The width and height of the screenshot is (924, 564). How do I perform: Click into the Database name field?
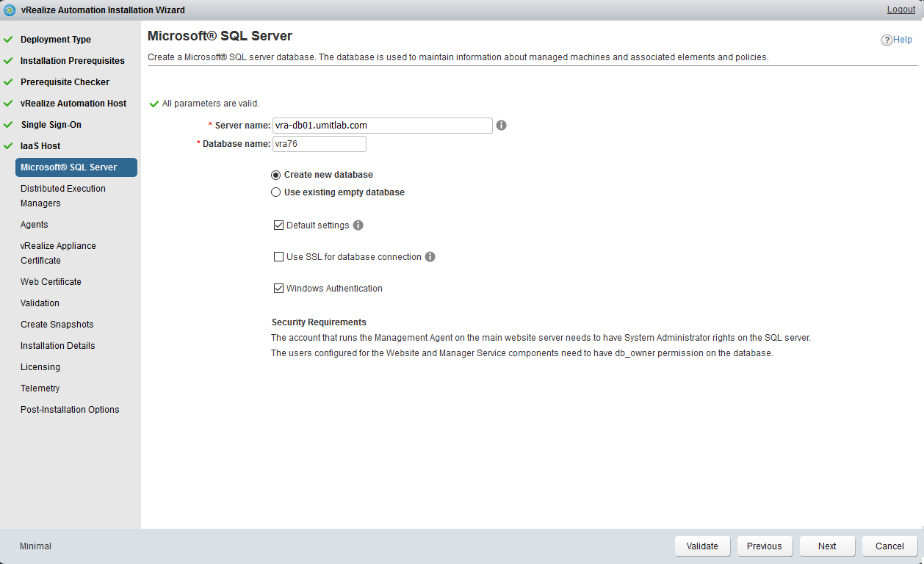coord(319,144)
